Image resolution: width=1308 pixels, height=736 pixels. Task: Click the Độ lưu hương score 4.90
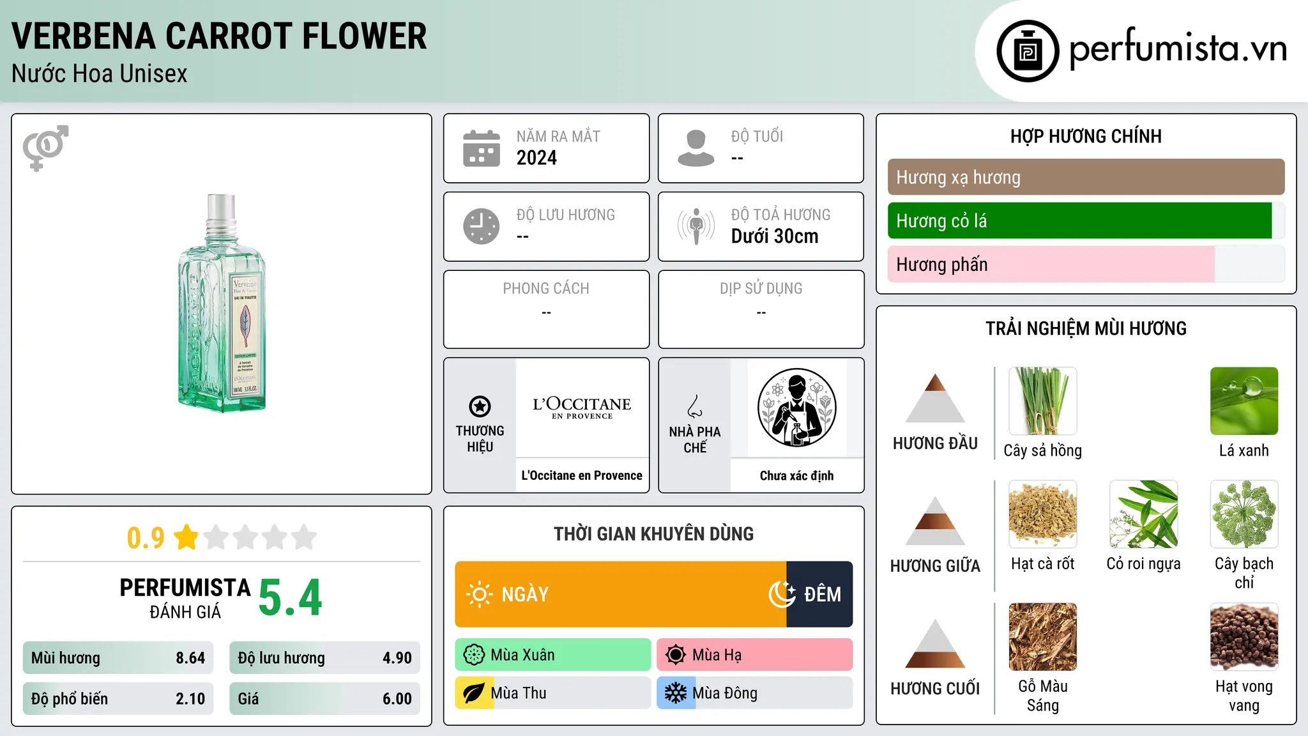coord(397,658)
